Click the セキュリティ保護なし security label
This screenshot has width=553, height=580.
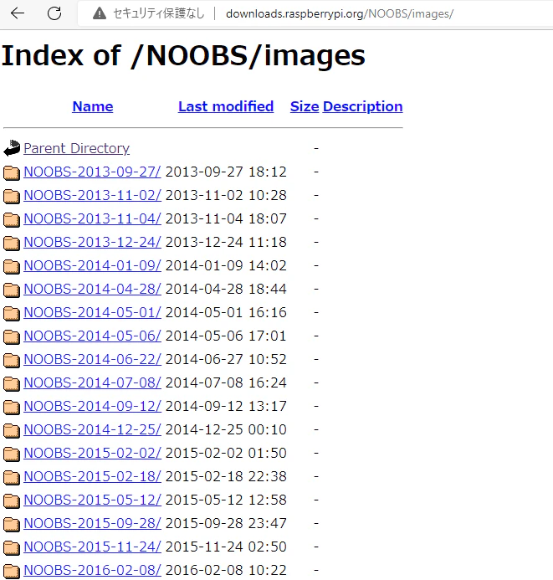point(158,13)
